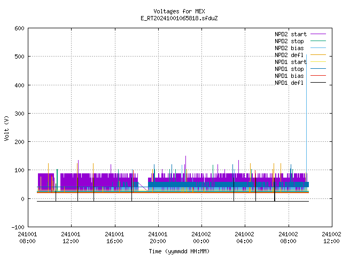342x256 pixels.
Task: Click the '241001 08:00' x-axis tick label
Action: [x=27, y=238]
